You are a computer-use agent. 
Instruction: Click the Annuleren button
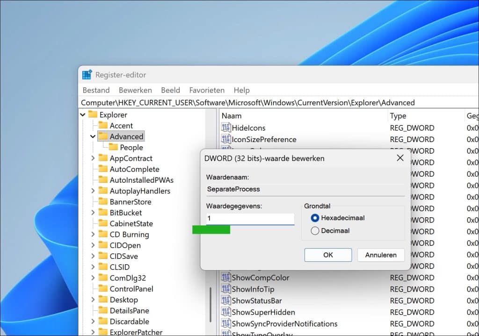coord(381,255)
